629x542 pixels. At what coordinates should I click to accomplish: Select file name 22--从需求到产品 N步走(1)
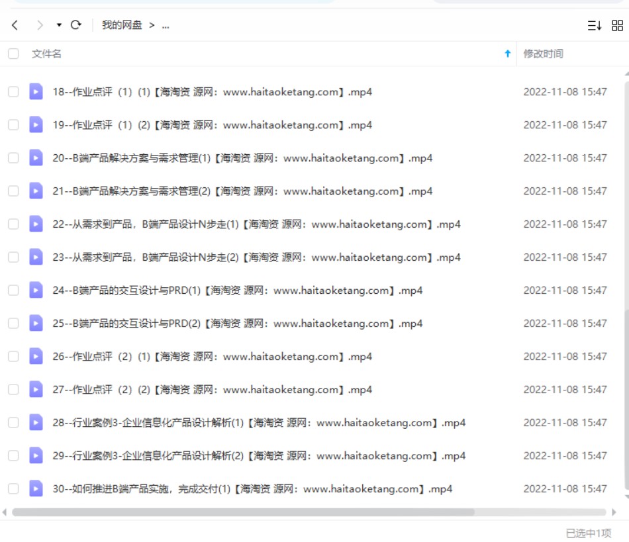click(x=257, y=224)
